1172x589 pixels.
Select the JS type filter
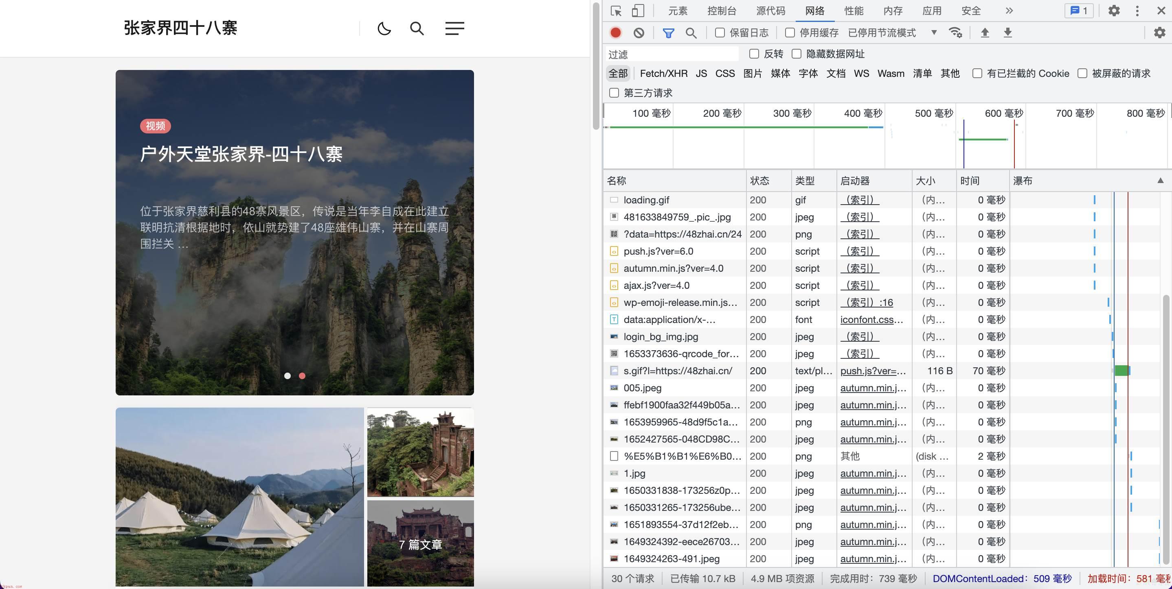(701, 74)
